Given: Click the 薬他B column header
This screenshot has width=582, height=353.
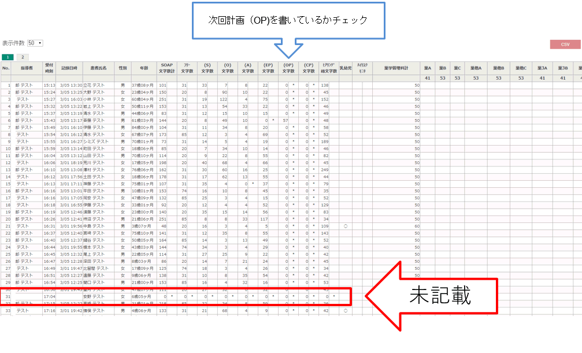Looking at the screenshot, I should tap(499, 68).
